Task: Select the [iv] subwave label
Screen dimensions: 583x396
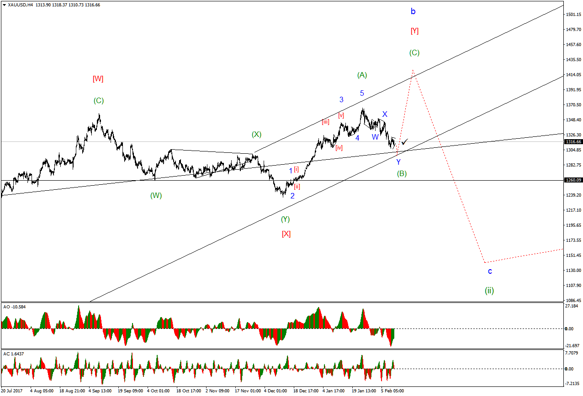Action: click(x=339, y=148)
